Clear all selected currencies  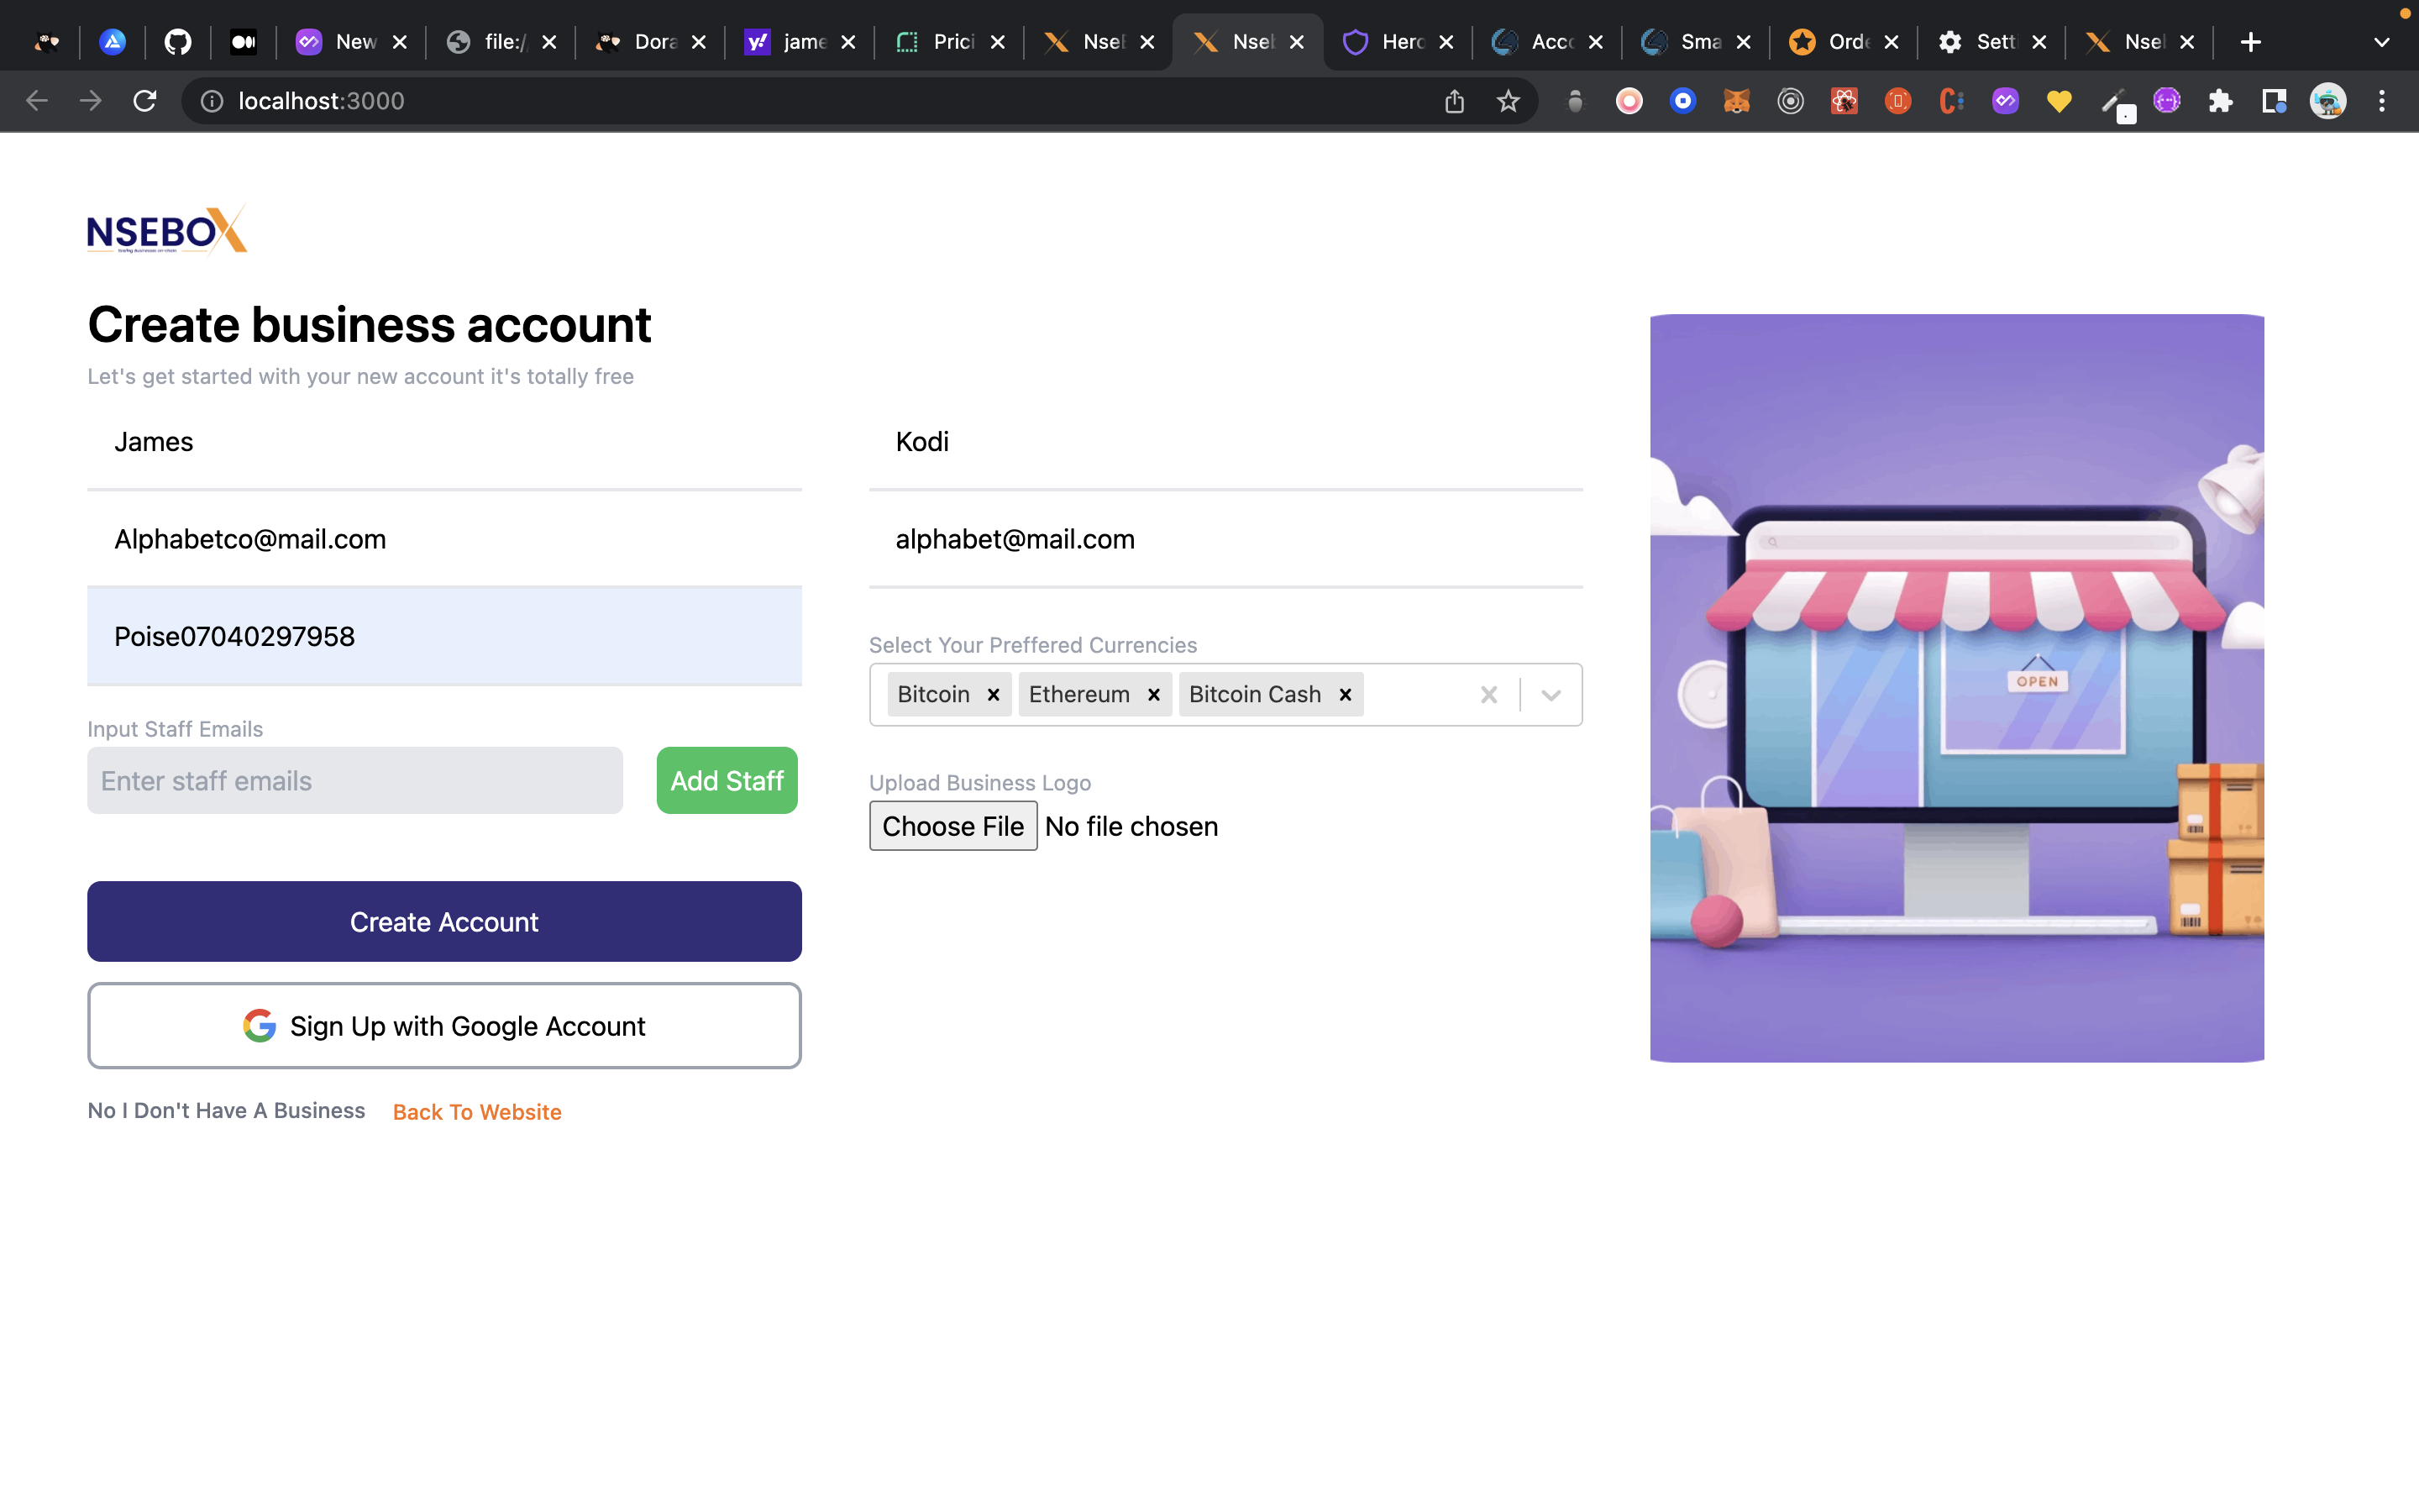point(1488,694)
